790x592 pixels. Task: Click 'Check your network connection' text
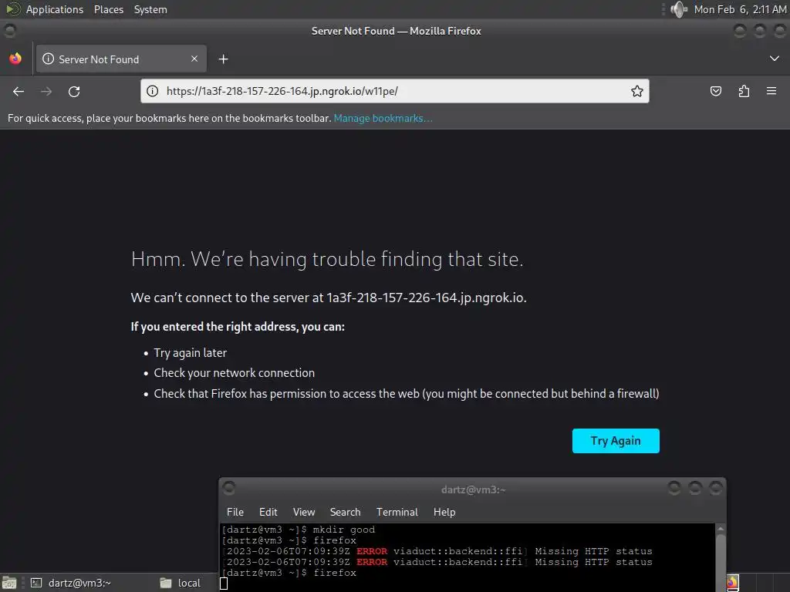tap(235, 373)
